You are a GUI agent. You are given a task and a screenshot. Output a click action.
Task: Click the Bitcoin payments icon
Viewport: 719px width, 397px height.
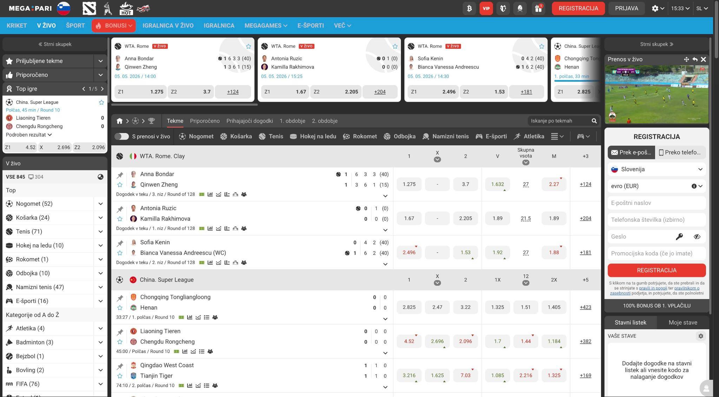[x=469, y=8]
